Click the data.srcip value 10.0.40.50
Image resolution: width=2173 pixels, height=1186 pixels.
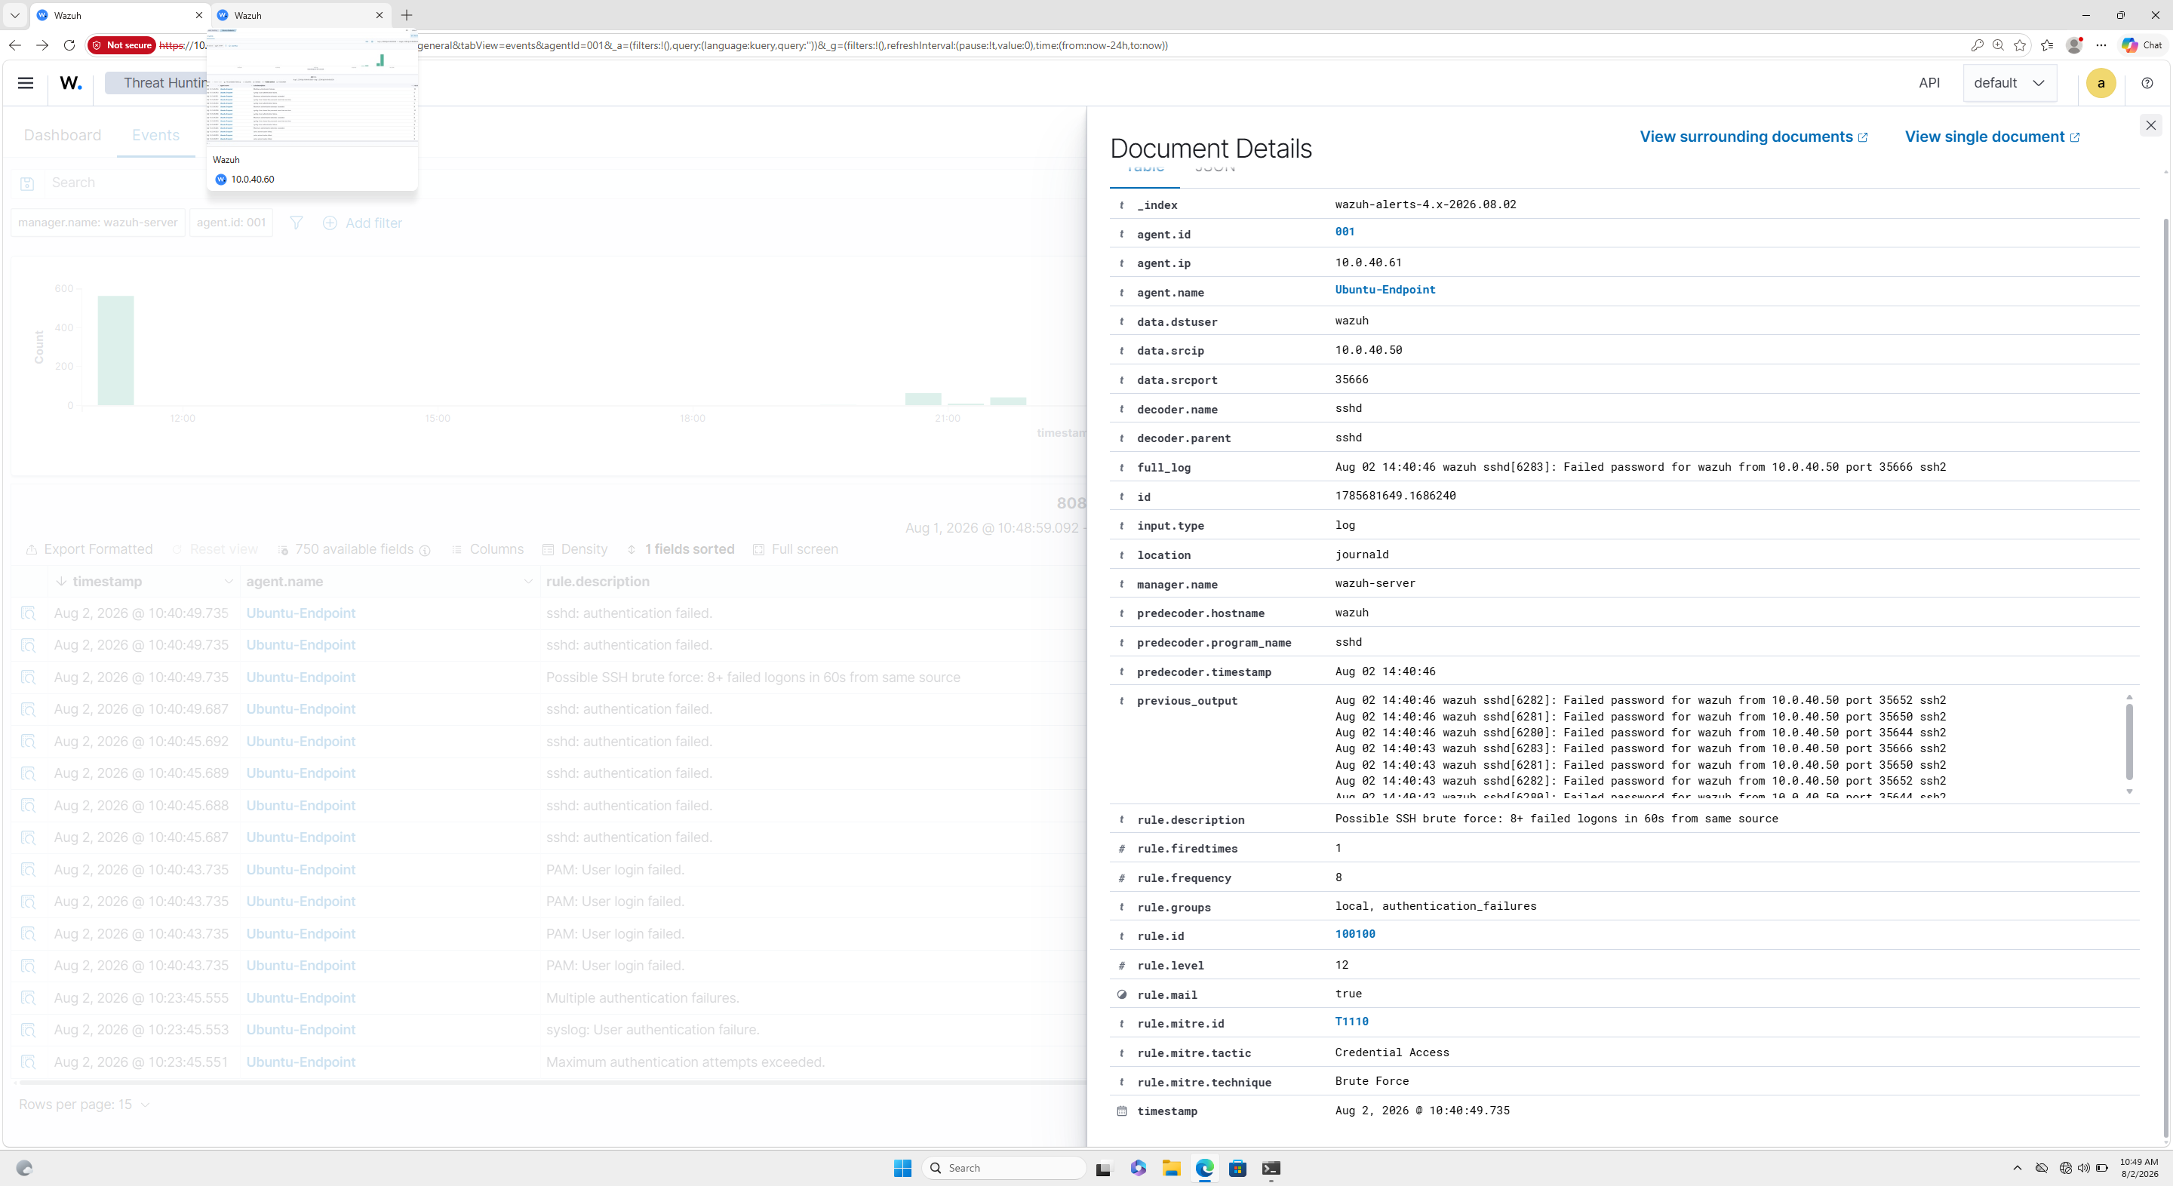click(x=1368, y=350)
